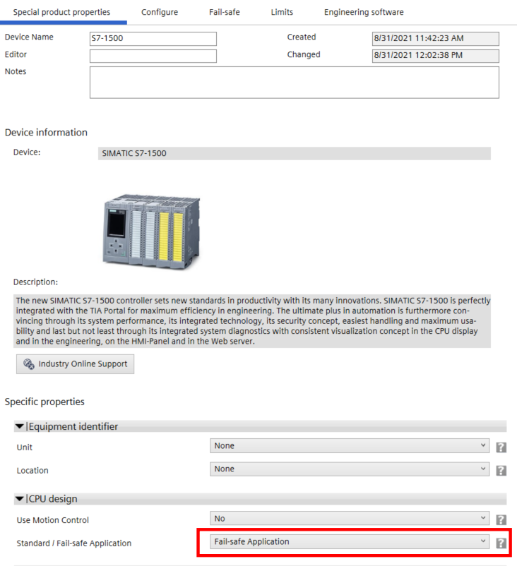This screenshot has height=566, width=517.
Task: Click the Created date field
Action: pyautogui.click(x=436, y=39)
